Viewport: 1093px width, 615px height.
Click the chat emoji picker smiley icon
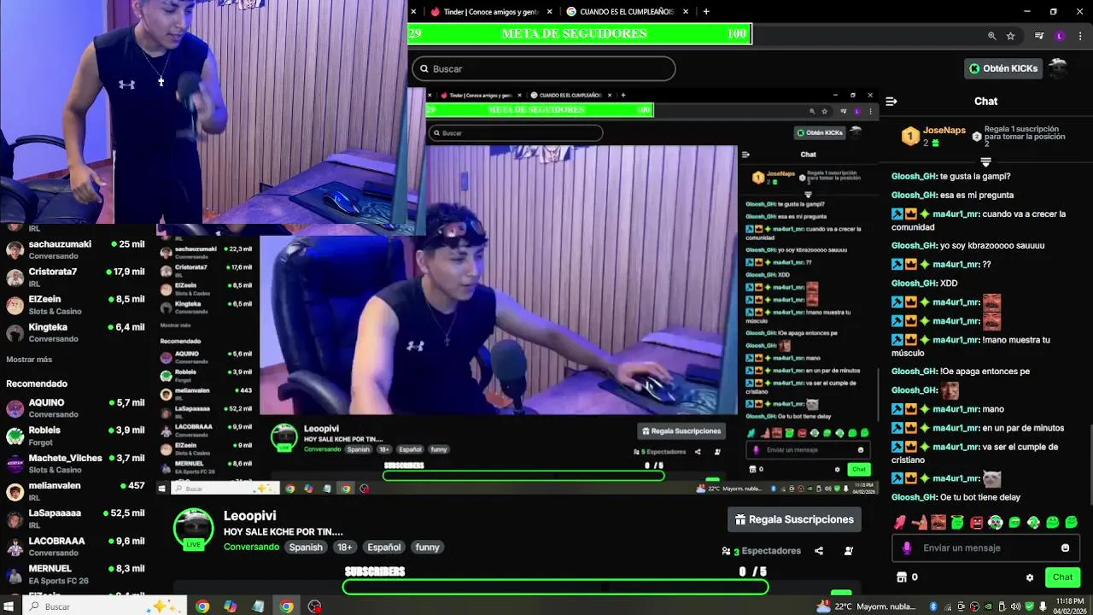(x=1065, y=548)
